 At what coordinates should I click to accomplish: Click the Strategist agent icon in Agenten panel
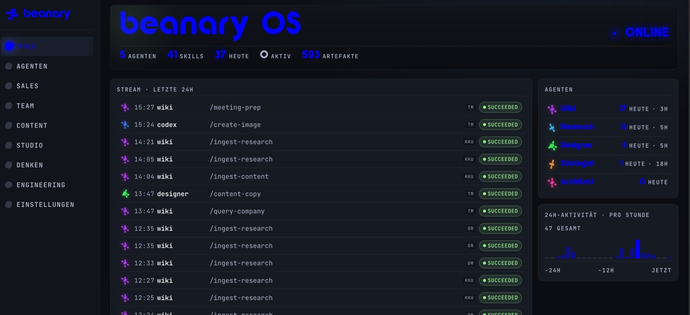coord(552,164)
